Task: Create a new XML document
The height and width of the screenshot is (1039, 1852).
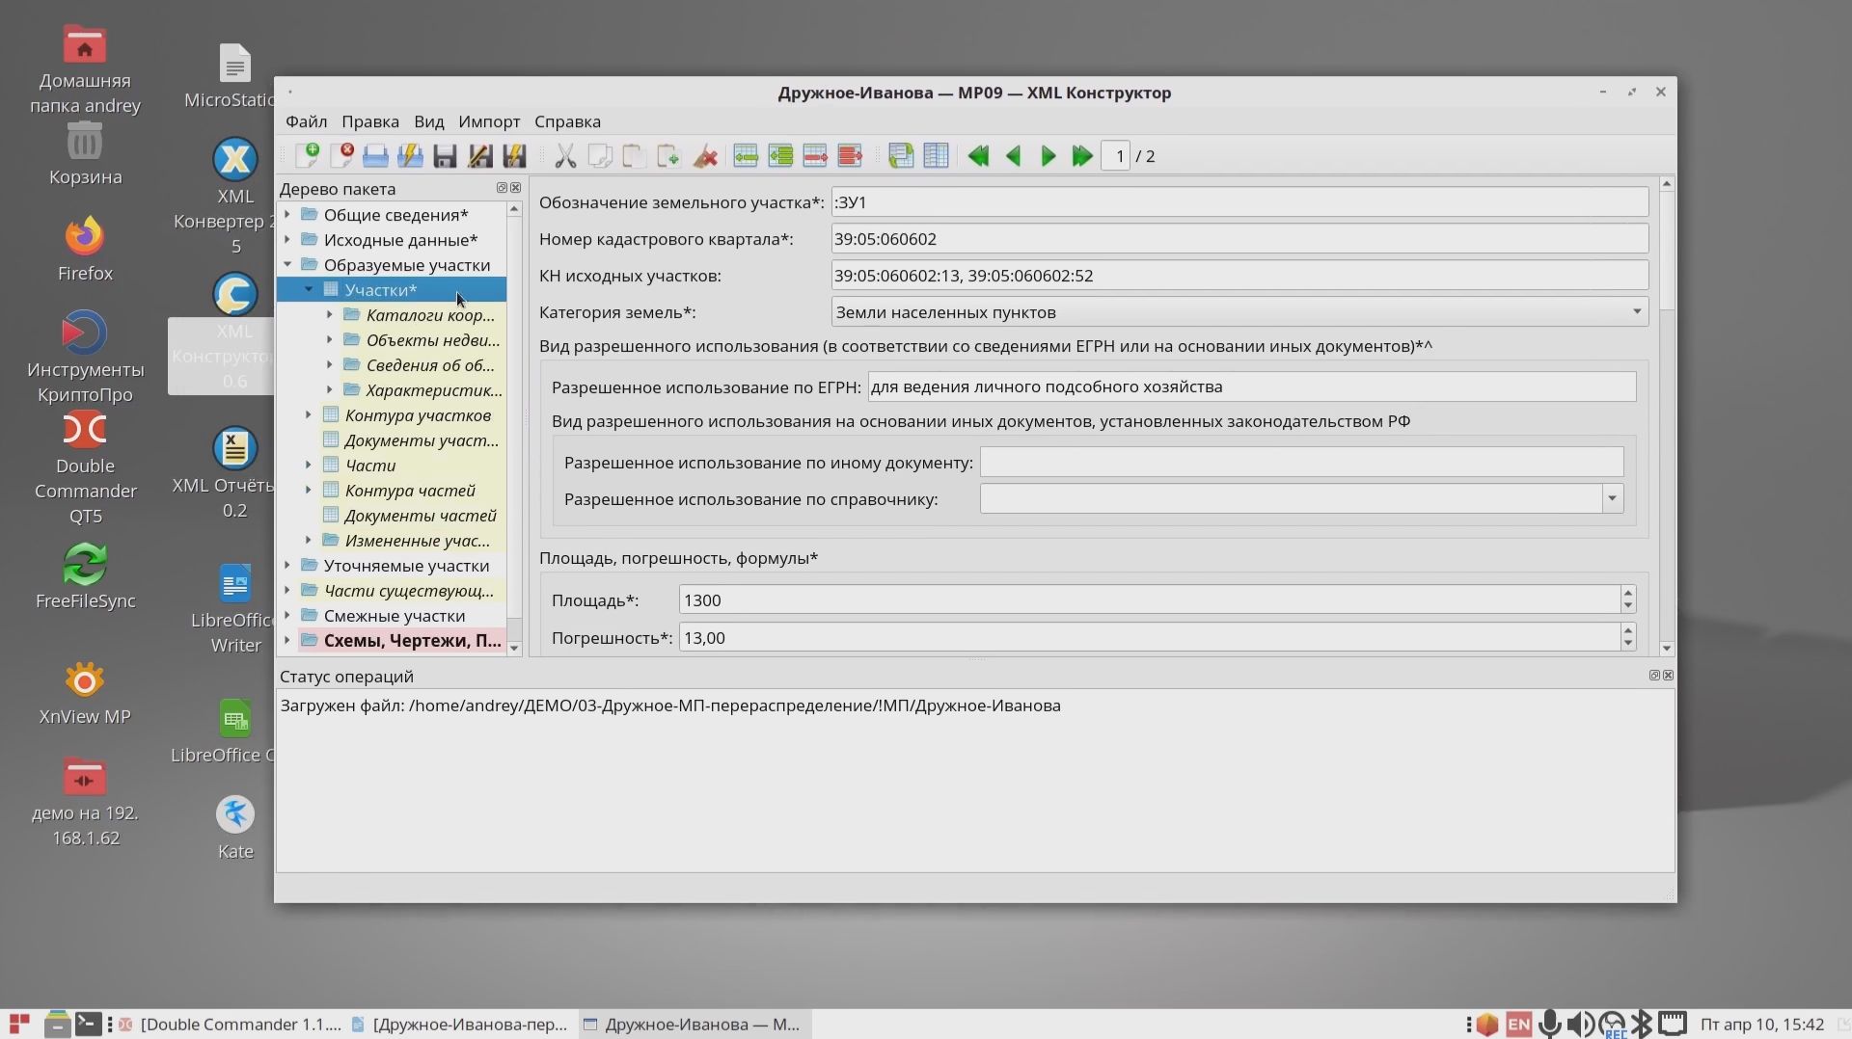Action: pyautogui.click(x=309, y=155)
